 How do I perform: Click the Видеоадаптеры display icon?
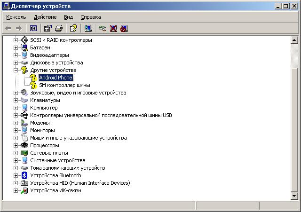click(x=24, y=55)
